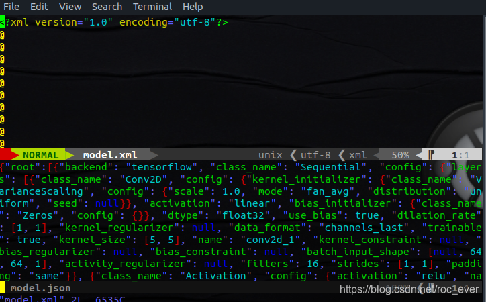This screenshot has height=302, width=486.
Task: Click the NORMAL mode indicator in statusline
Action: pos(40,155)
